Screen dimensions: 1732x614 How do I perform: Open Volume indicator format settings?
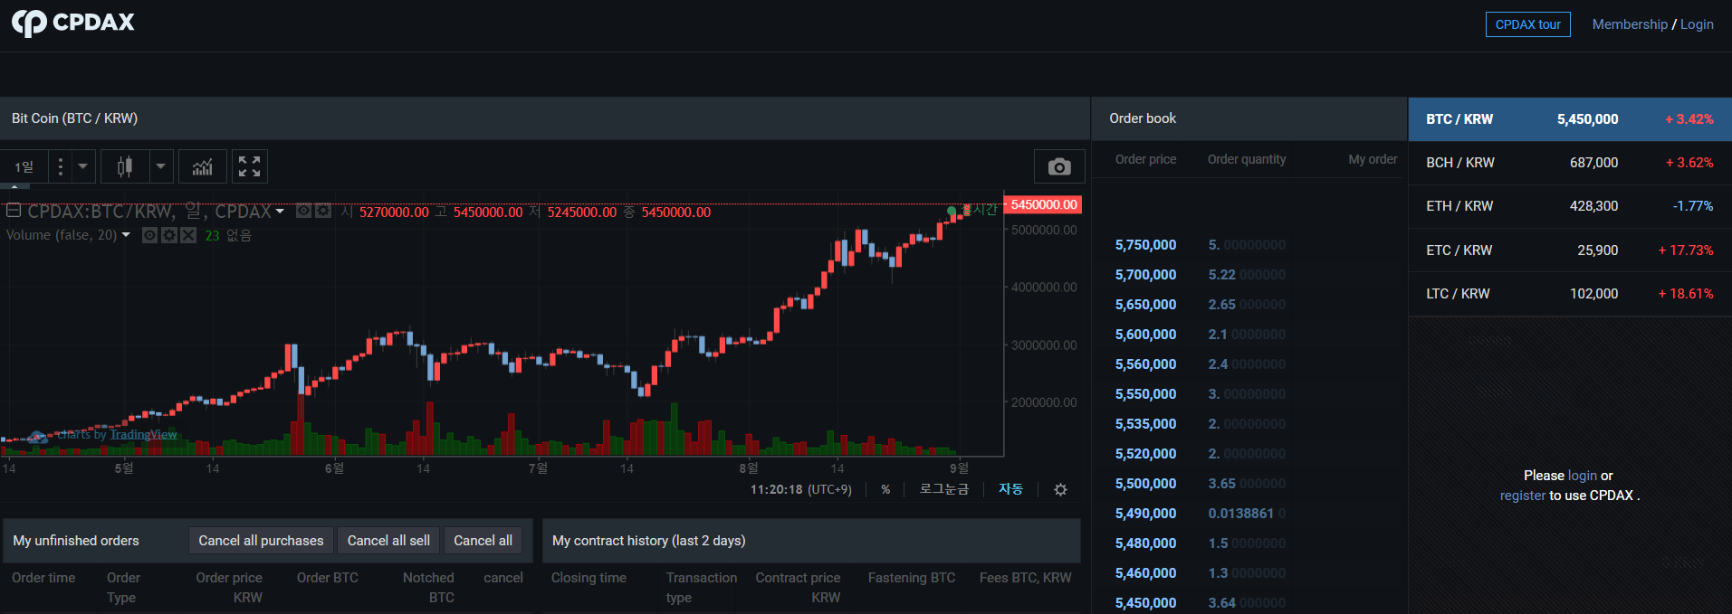(169, 235)
